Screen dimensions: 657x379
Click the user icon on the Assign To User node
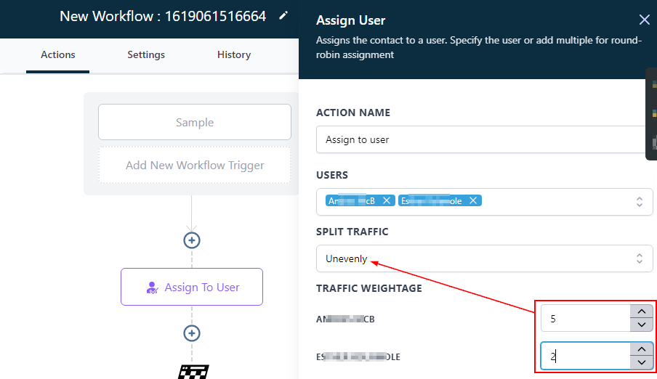click(x=153, y=288)
